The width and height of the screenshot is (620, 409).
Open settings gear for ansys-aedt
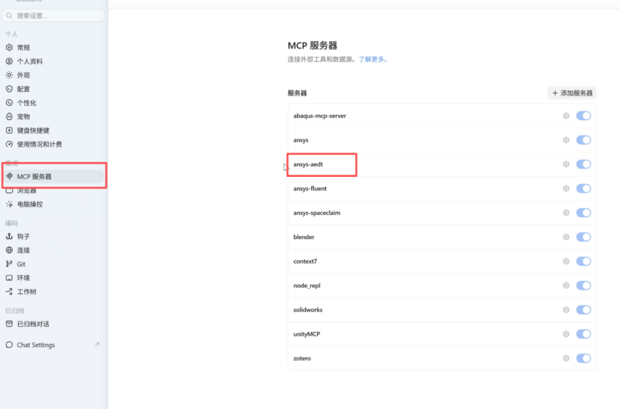pos(566,164)
